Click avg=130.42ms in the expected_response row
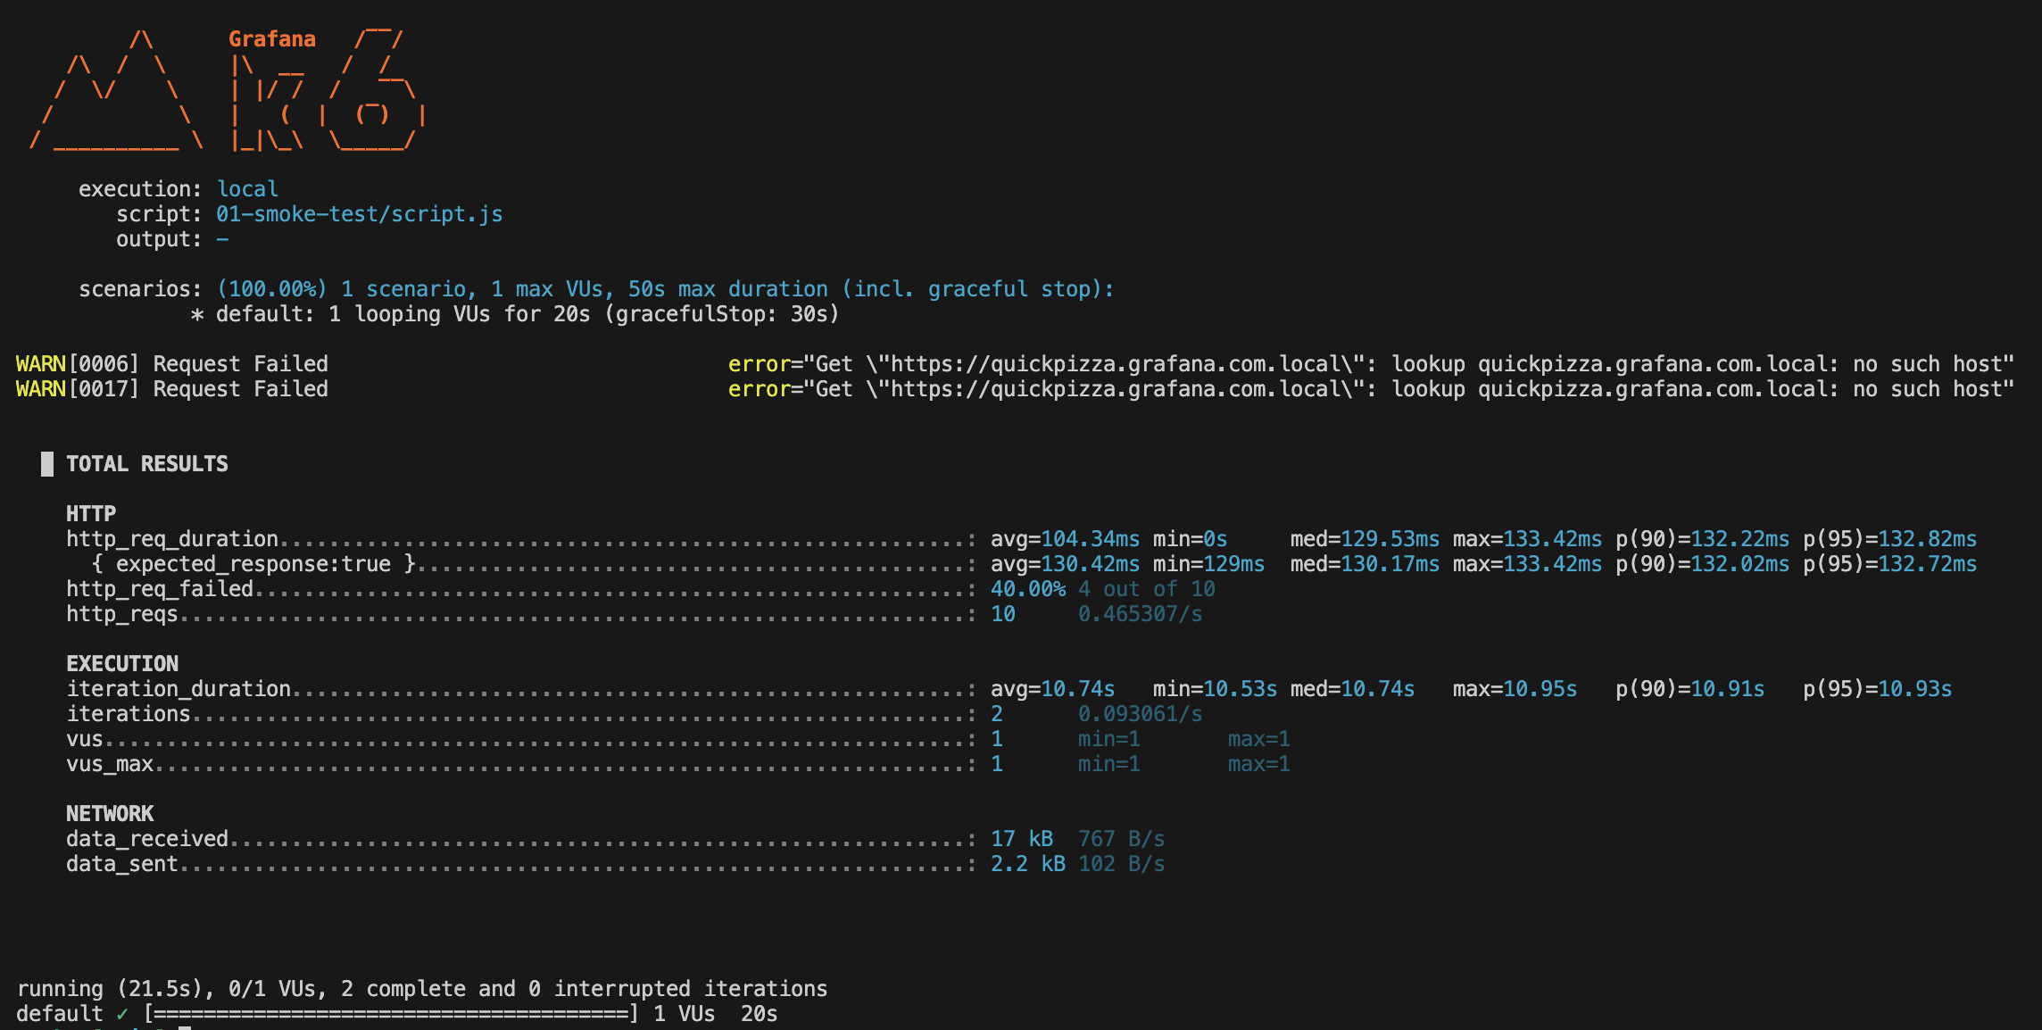Image resolution: width=2042 pixels, height=1030 pixels. [1065, 564]
